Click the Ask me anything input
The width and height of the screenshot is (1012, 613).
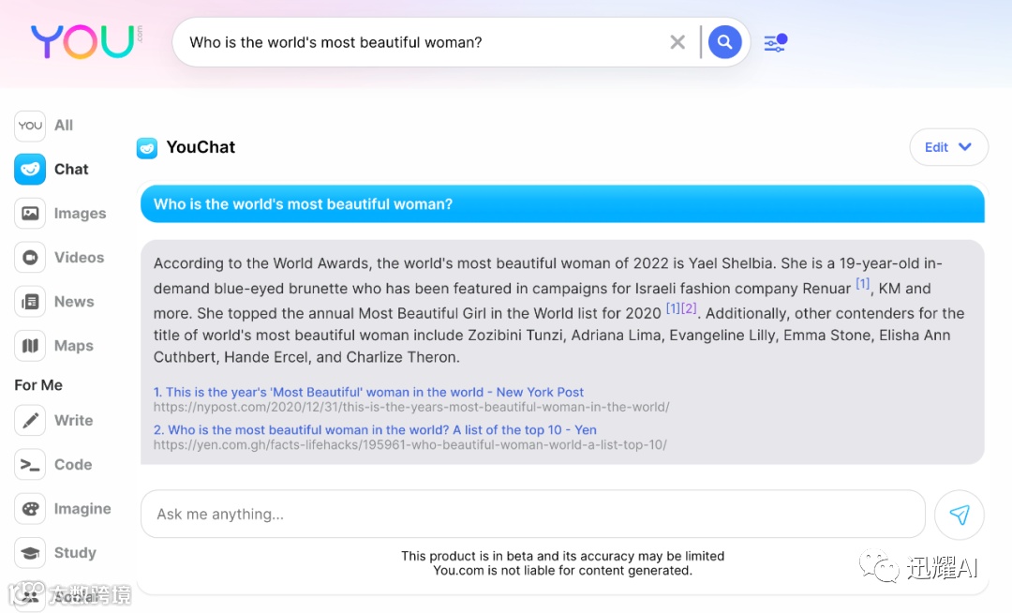coord(533,515)
